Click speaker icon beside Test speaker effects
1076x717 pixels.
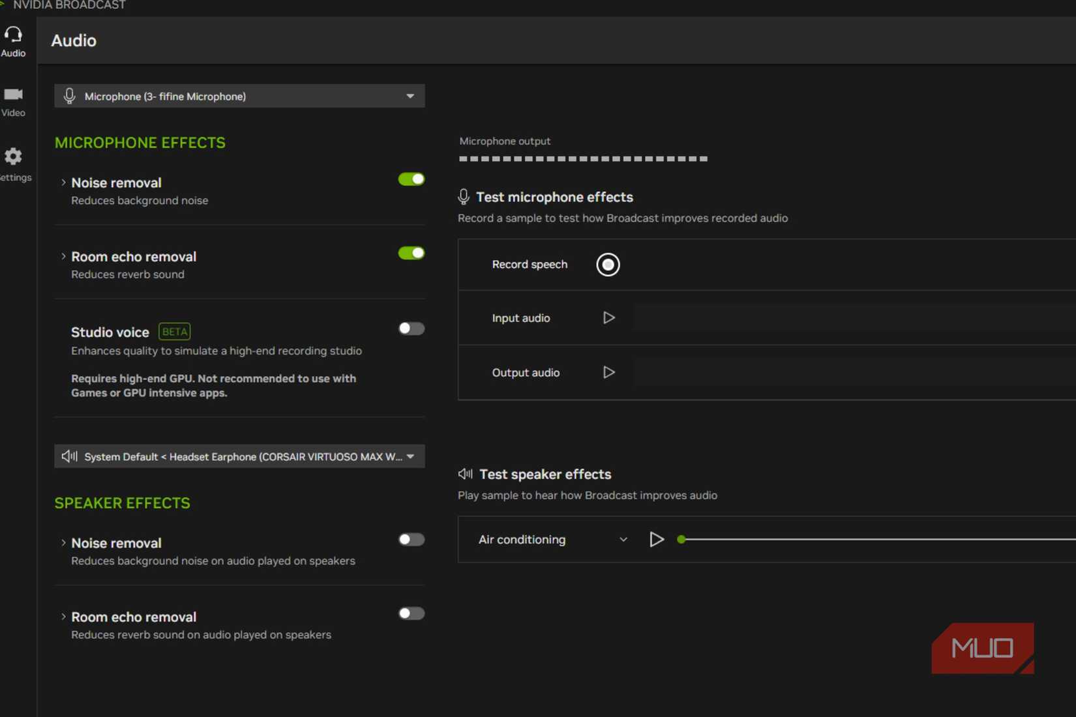click(x=466, y=474)
